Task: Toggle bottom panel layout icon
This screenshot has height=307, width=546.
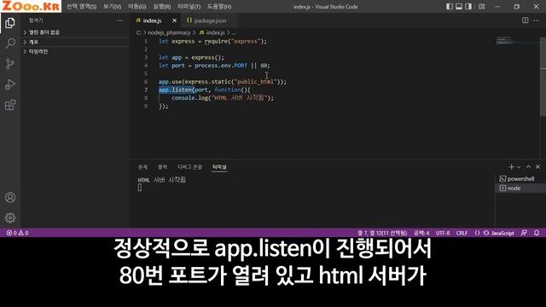Action: [x=459, y=6]
